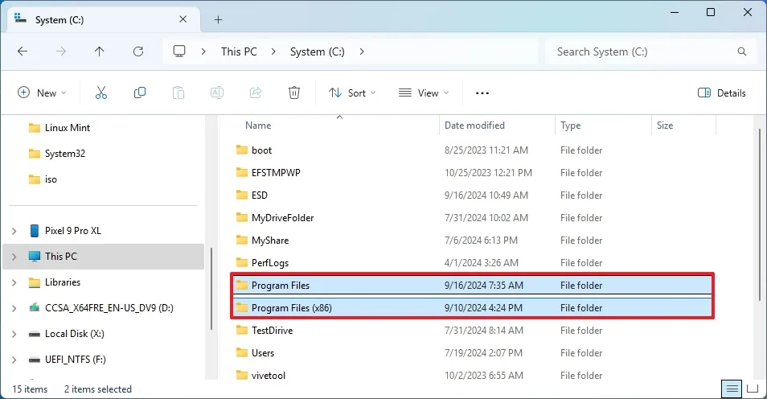Expand the UEFI_NTFS (F:) tree node

[14, 360]
